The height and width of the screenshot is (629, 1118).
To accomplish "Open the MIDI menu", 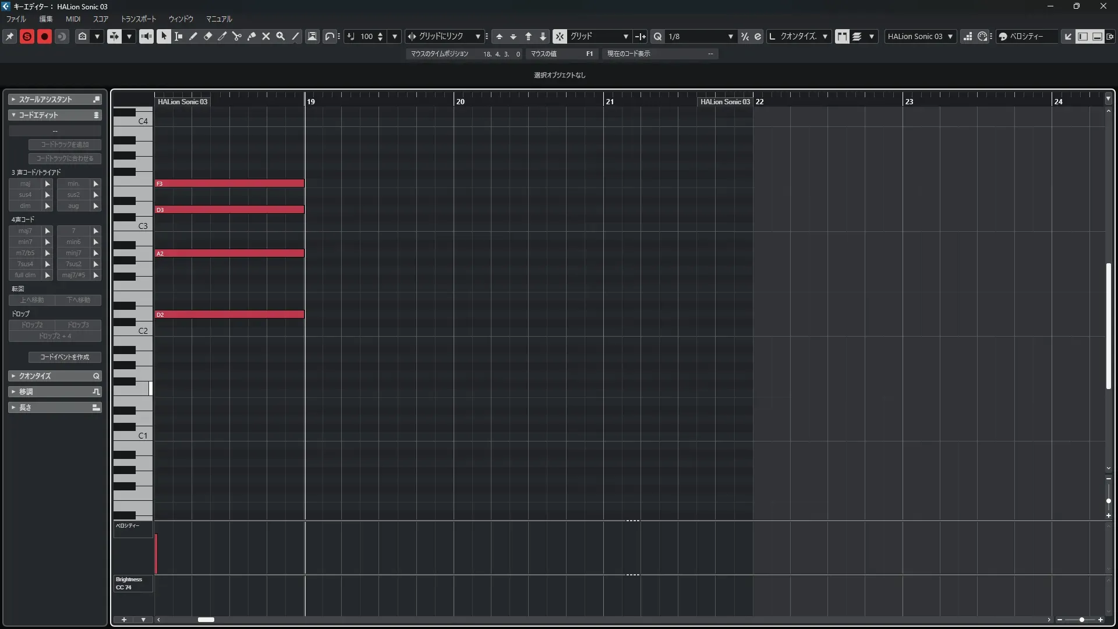I will click(73, 19).
